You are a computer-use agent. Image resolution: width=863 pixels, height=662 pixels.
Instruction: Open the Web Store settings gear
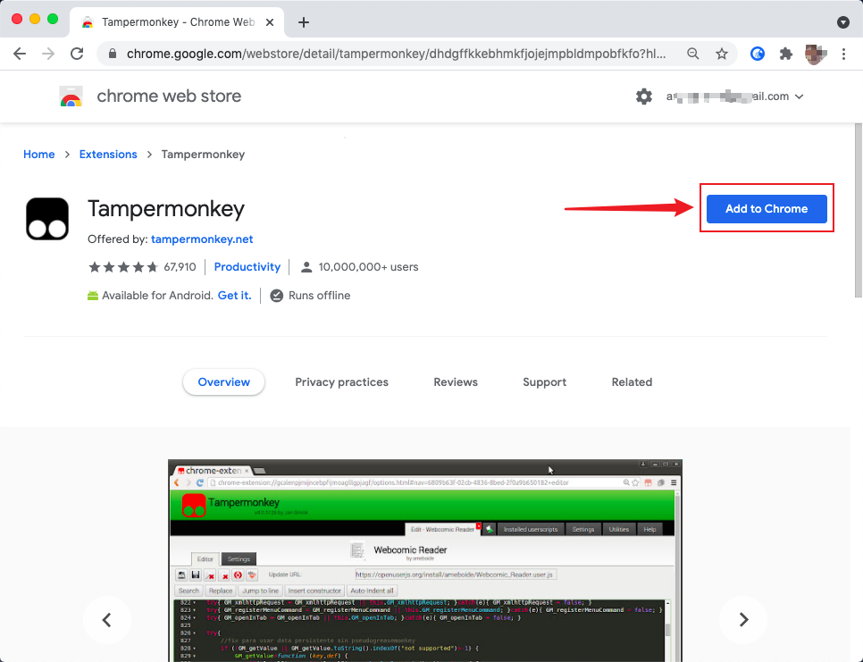(x=644, y=96)
